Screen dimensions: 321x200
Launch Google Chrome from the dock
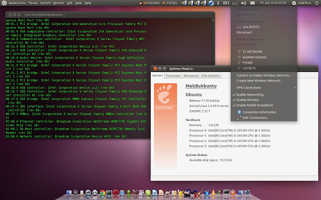[102, 192]
